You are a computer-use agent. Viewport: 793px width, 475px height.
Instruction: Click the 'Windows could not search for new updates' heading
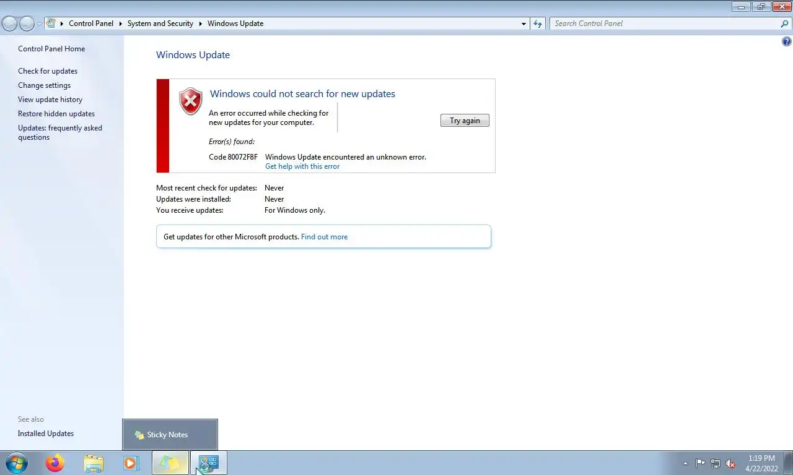(x=302, y=94)
